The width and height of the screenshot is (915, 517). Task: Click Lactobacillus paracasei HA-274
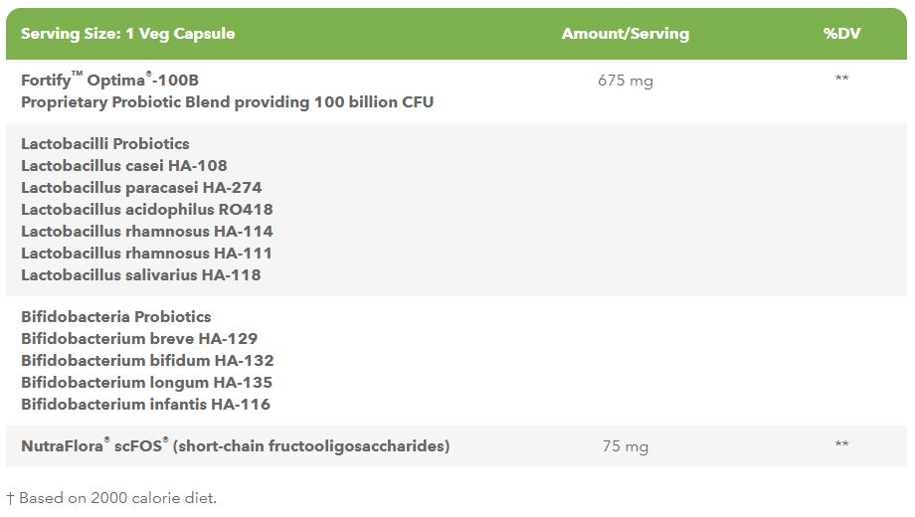pos(141,187)
